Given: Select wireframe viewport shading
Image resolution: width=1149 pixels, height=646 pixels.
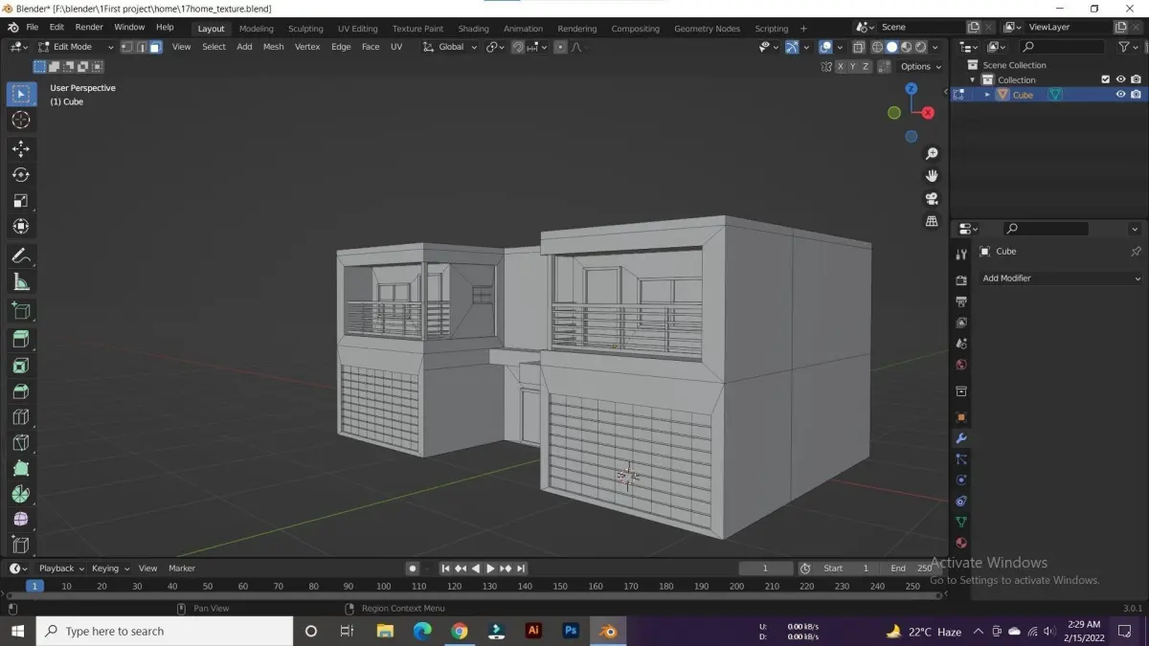Looking at the screenshot, I should click(x=878, y=47).
